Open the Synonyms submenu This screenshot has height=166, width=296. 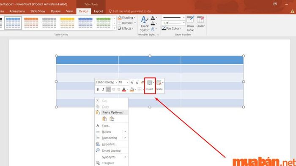click(x=111, y=157)
